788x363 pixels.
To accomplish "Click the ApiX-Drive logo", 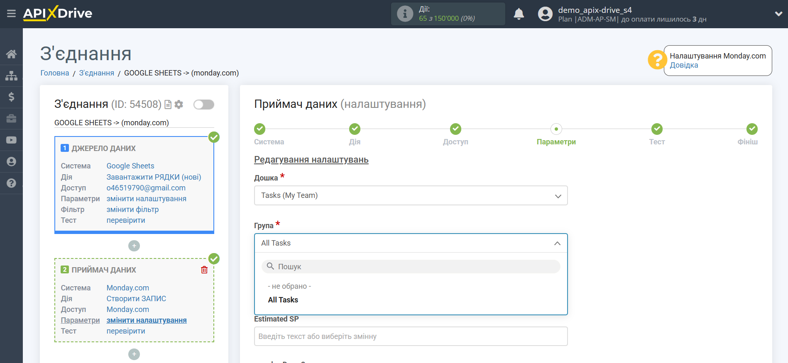I will [58, 13].
